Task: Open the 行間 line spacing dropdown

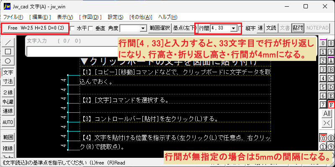Action: pos(234,28)
